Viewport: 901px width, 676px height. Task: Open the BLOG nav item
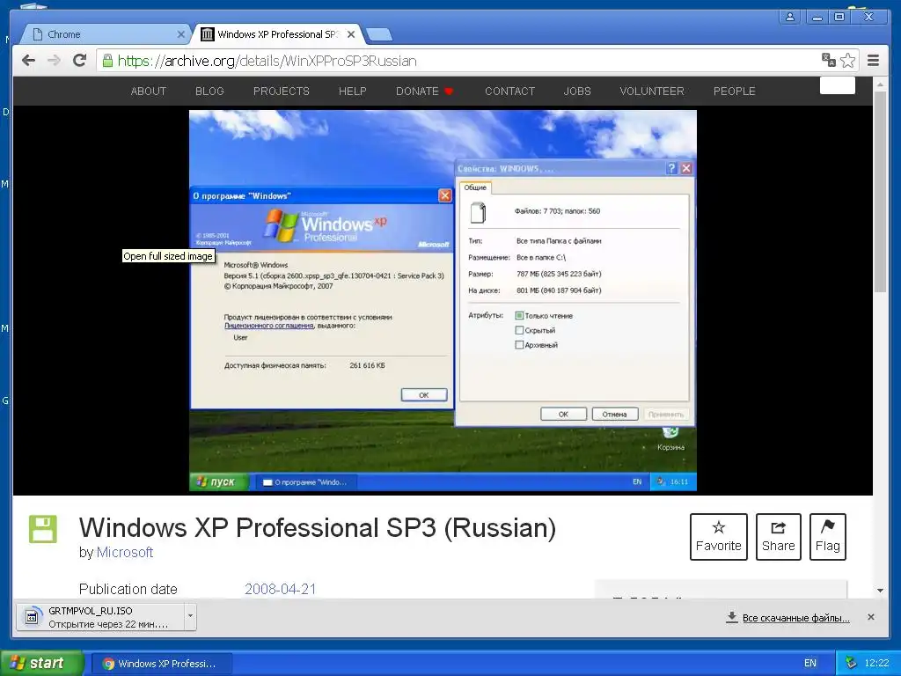pos(209,92)
